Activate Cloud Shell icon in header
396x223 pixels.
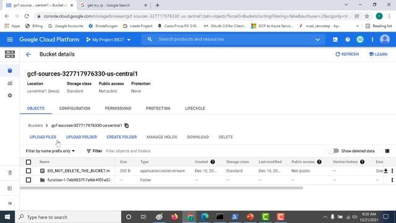pos(335,40)
